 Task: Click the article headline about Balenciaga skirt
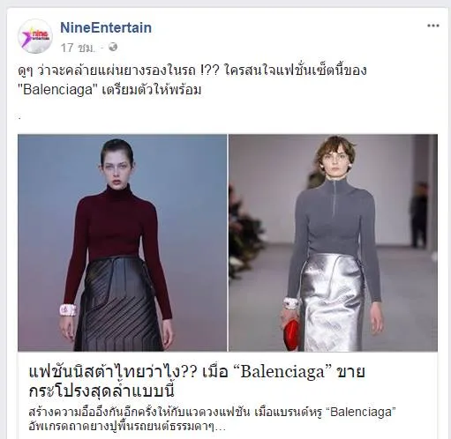tap(197, 381)
